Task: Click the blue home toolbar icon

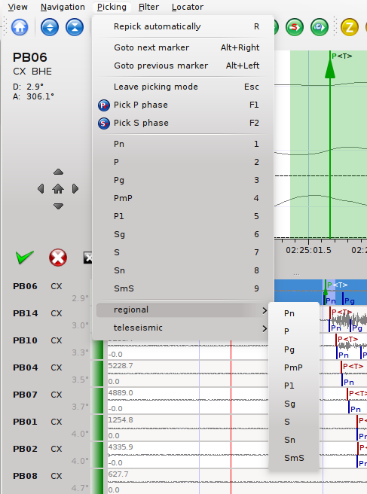Action: click(20, 27)
